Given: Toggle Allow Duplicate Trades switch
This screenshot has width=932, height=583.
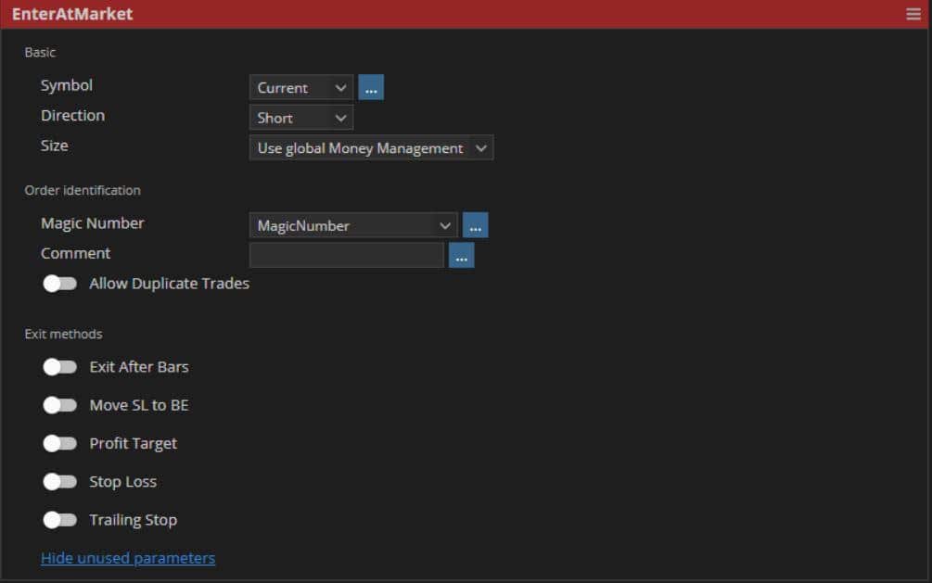Looking at the screenshot, I should coord(60,284).
